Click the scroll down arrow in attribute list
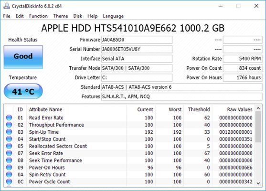This screenshot has width=266, height=191. (x=258, y=183)
